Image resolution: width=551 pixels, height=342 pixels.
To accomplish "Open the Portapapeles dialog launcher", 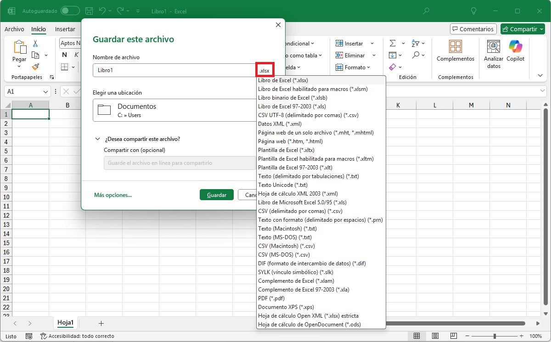I will pos(51,77).
